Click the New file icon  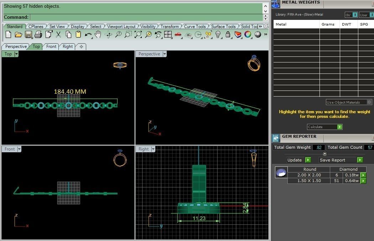pos(8,35)
